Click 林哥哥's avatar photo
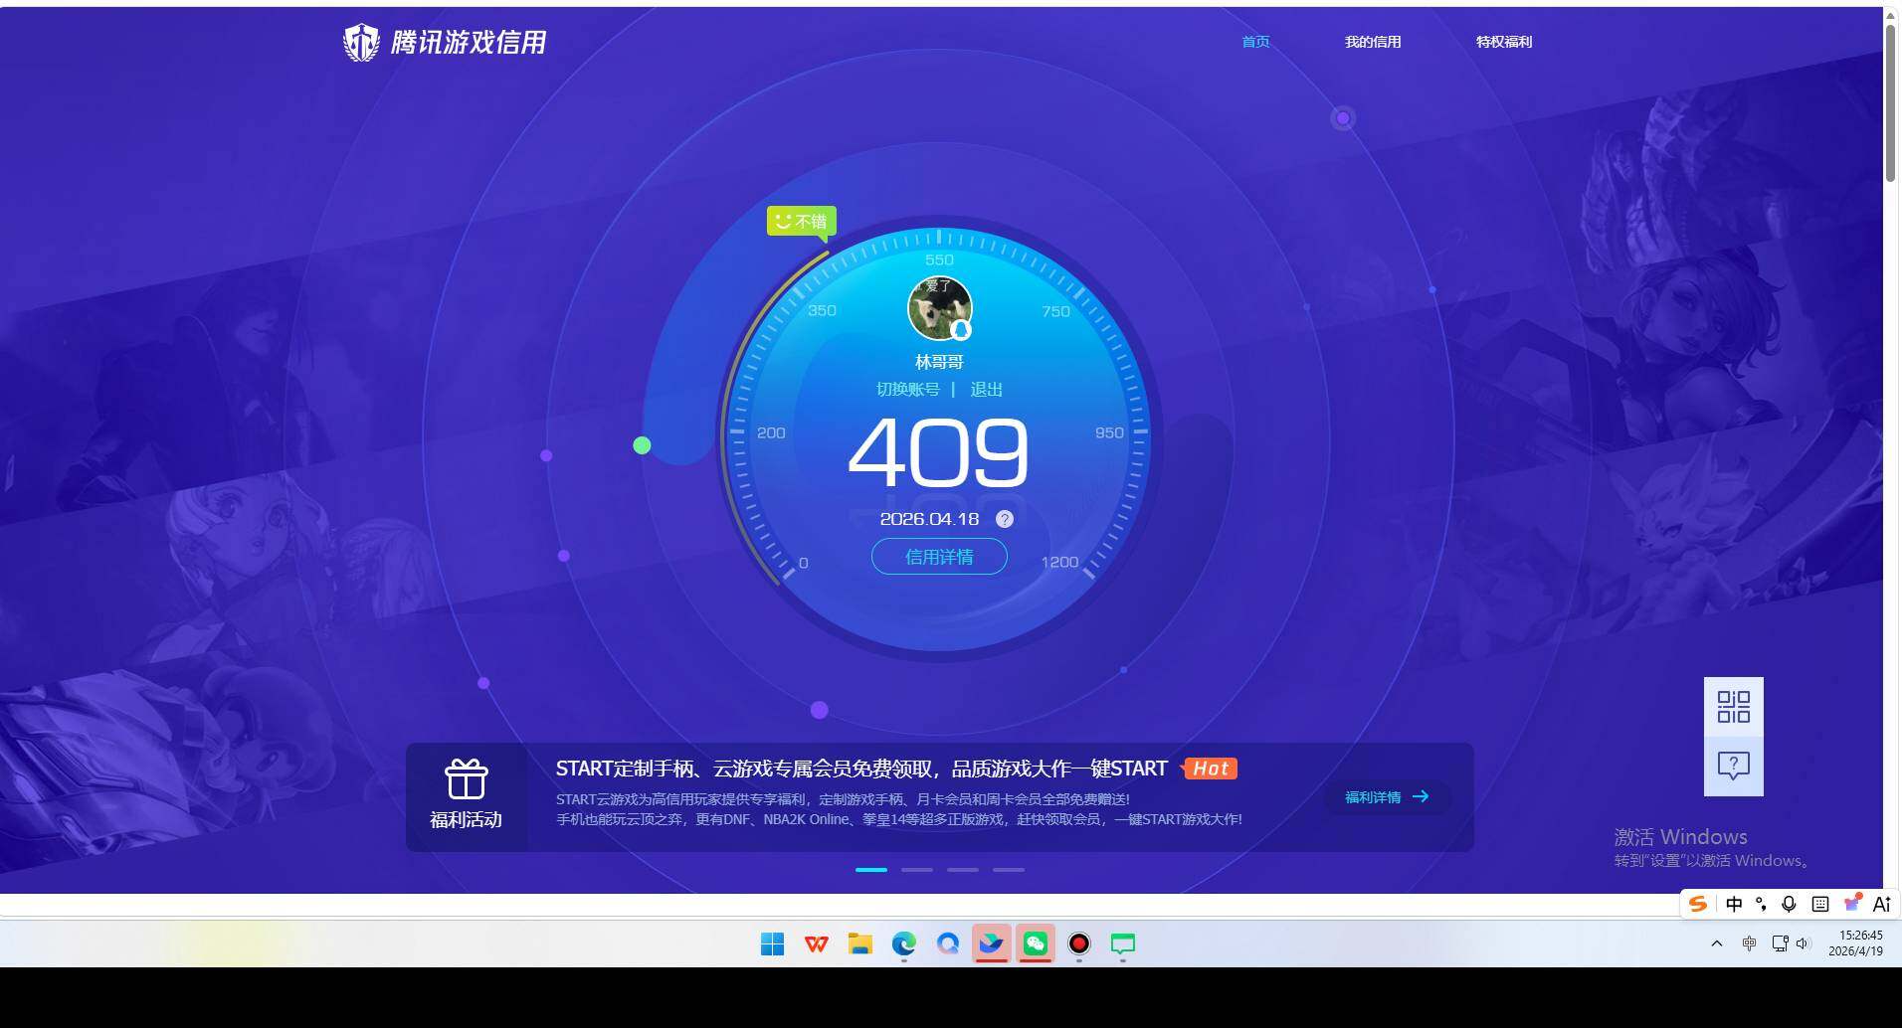 pyautogui.click(x=938, y=307)
